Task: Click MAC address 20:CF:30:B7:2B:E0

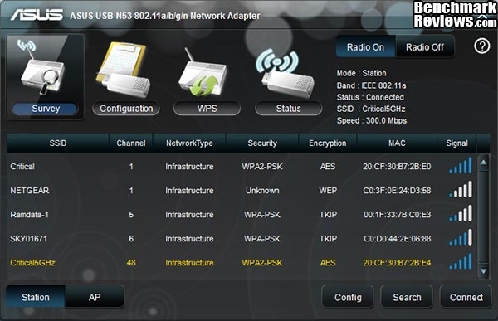Action: (x=397, y=167)
